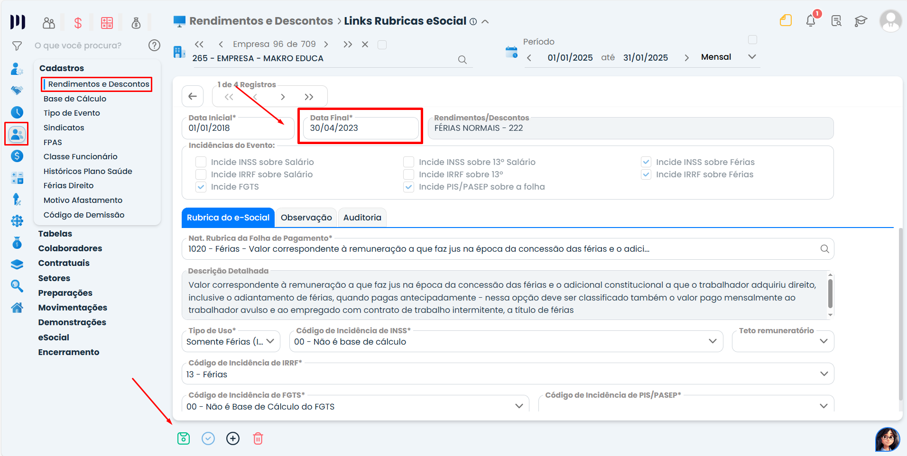
Task: Switch to the Auditoria tab
Action: click(x=362, y=218)
